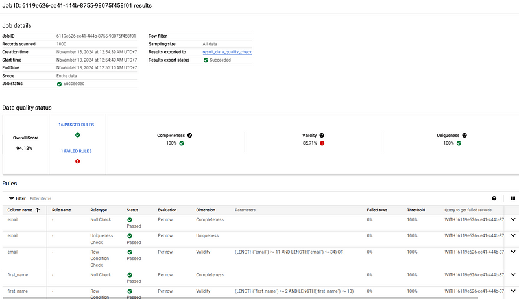Click the email LENGTH parameters cell
The width and height of the screenshot is (519, 299).
(289, 252)
